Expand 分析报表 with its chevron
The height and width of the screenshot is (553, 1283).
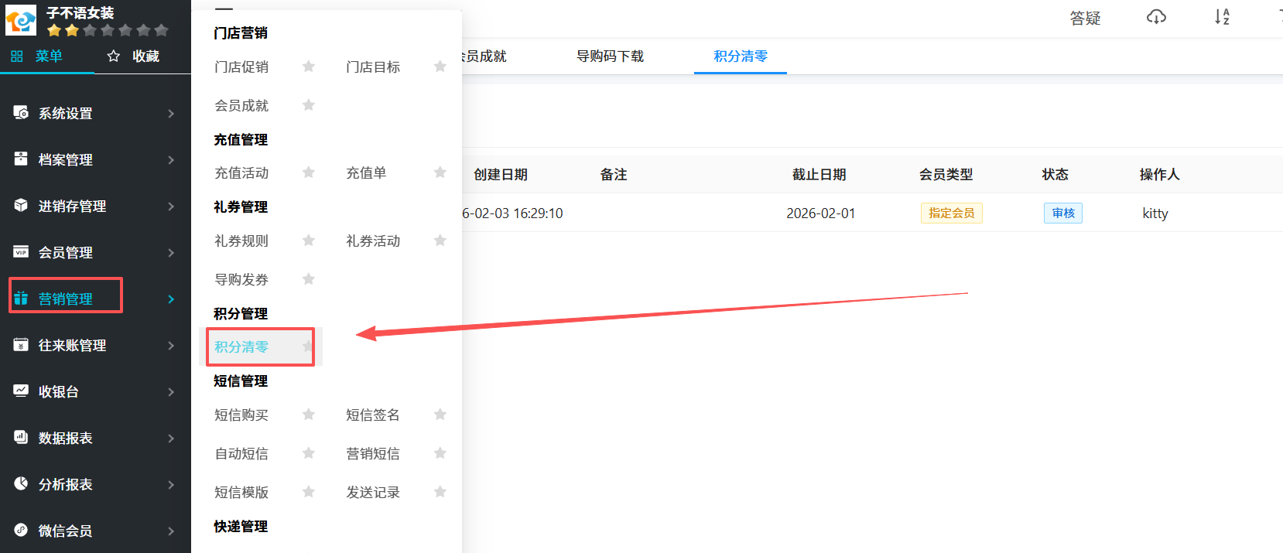click(x=171, y=485)
